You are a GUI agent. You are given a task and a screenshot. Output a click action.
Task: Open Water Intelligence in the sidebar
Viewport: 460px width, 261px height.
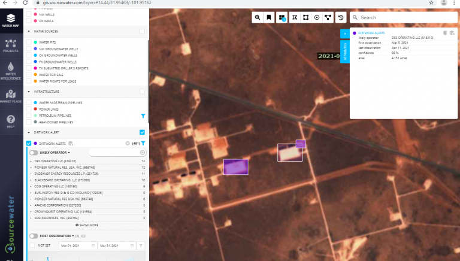[11, 71]
